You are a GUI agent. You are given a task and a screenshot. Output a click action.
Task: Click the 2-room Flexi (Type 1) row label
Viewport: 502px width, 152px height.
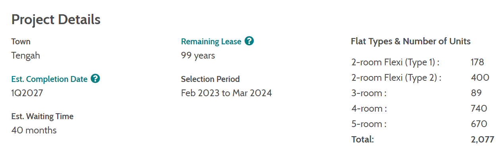click(x=396, y=63)
